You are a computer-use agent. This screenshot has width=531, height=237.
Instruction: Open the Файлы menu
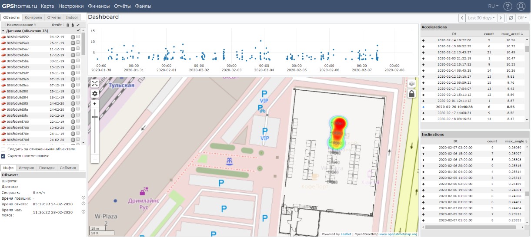point(143,7)
